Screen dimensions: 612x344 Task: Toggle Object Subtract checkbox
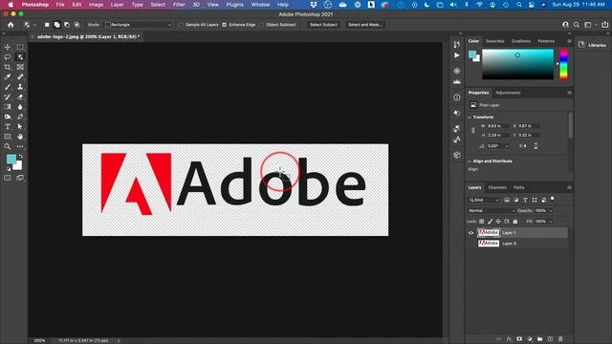[261, 25]
